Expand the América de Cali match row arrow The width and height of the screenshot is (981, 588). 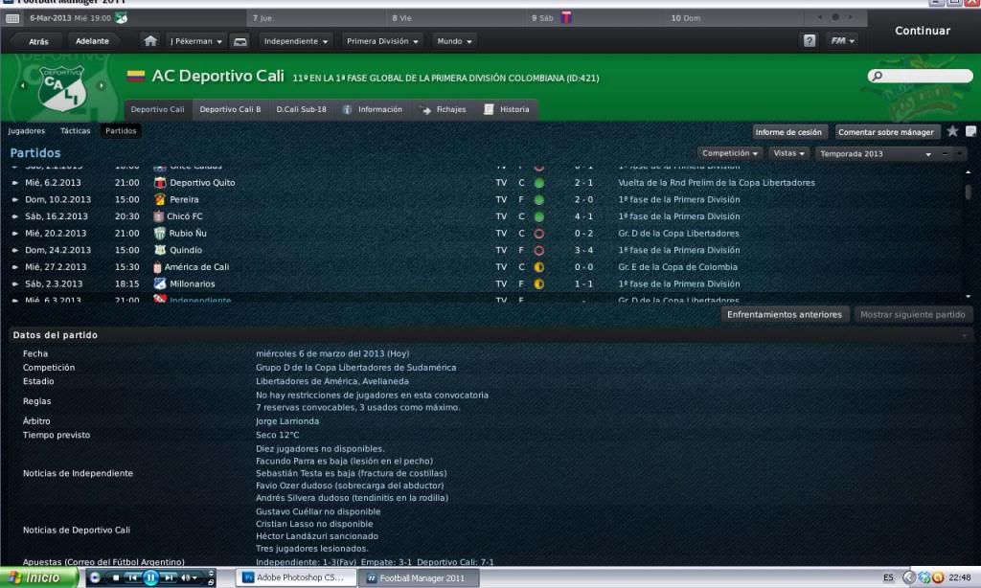15,267
